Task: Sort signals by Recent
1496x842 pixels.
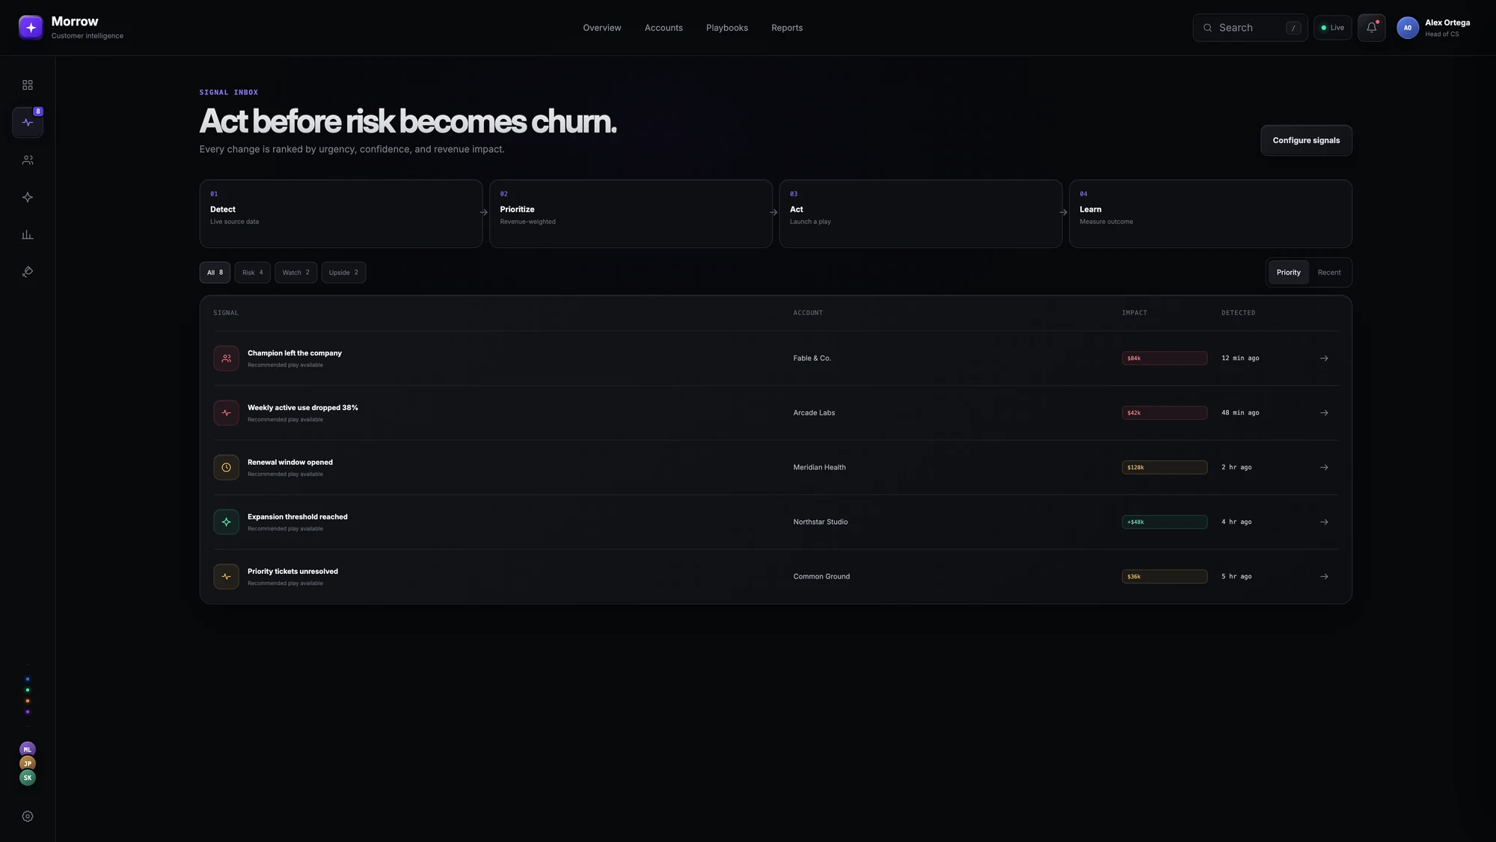Action: tap(1329, 272)
